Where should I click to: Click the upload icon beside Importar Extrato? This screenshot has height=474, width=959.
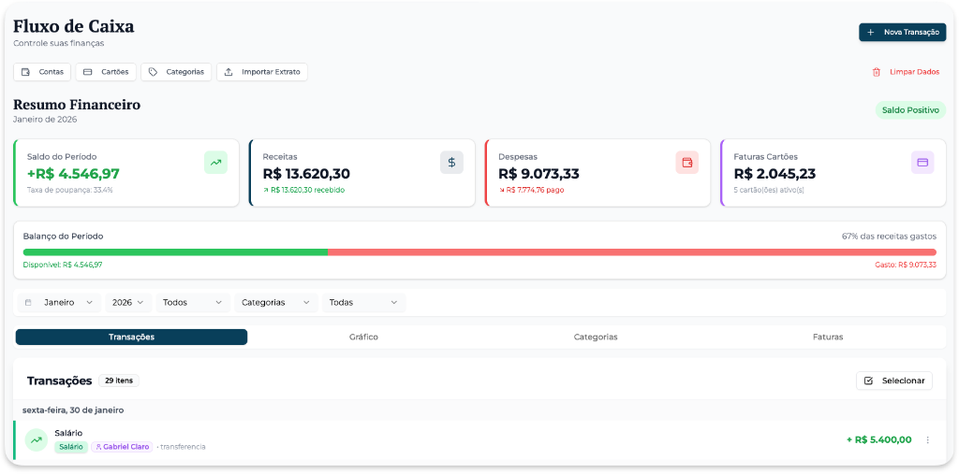229,72
